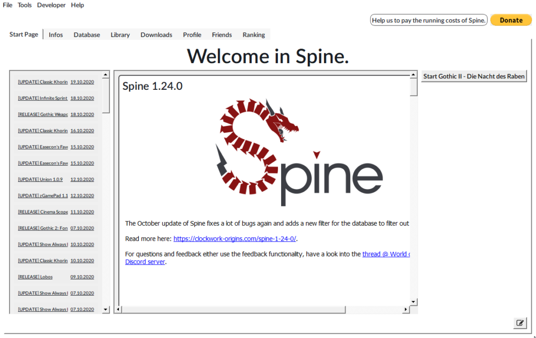Open the feedback edit icon button
This screenshot has height=338, width=536.
(x=520, y=323)
